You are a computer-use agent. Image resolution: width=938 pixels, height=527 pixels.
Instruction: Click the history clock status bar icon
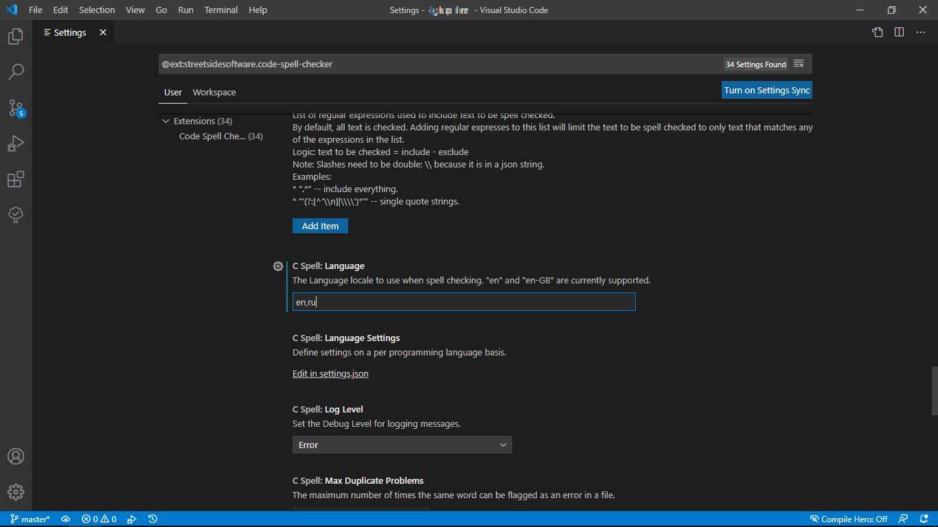(x=153, y=519)
